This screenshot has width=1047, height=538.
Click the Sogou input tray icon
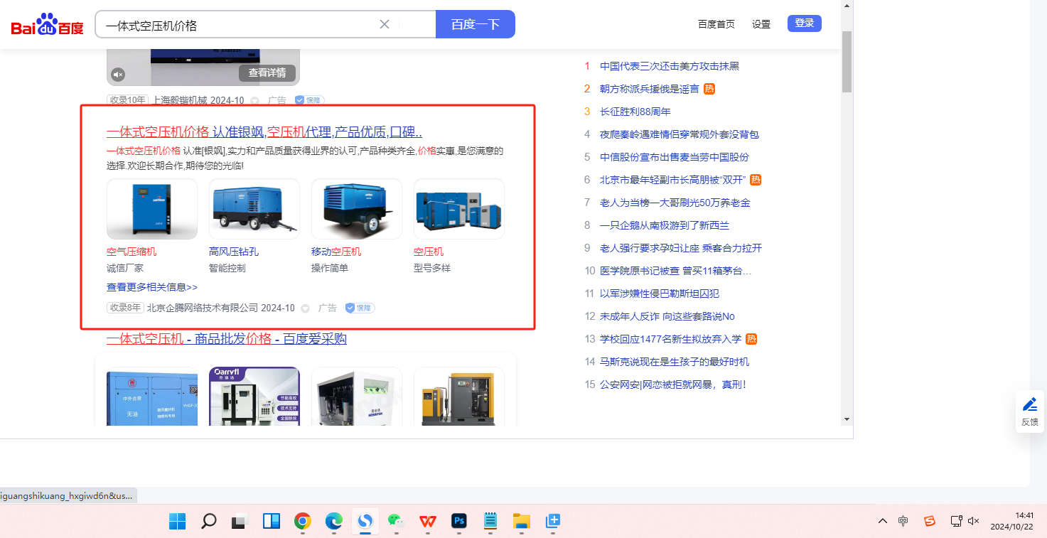pos(930,521)
